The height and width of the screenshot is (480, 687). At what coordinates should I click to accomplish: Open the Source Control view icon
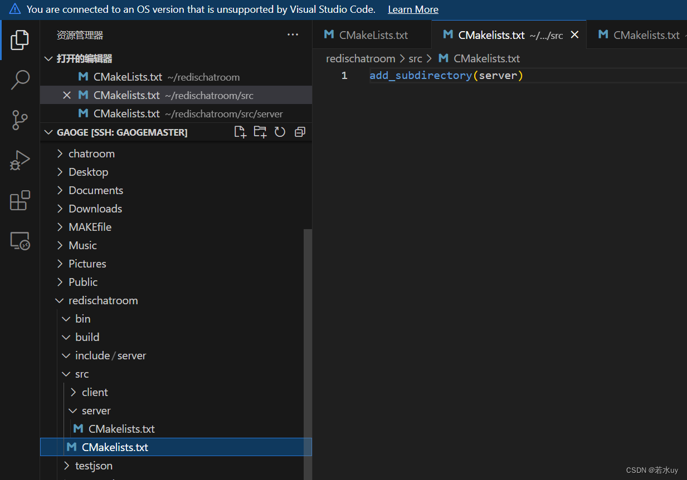click(20, 120)
